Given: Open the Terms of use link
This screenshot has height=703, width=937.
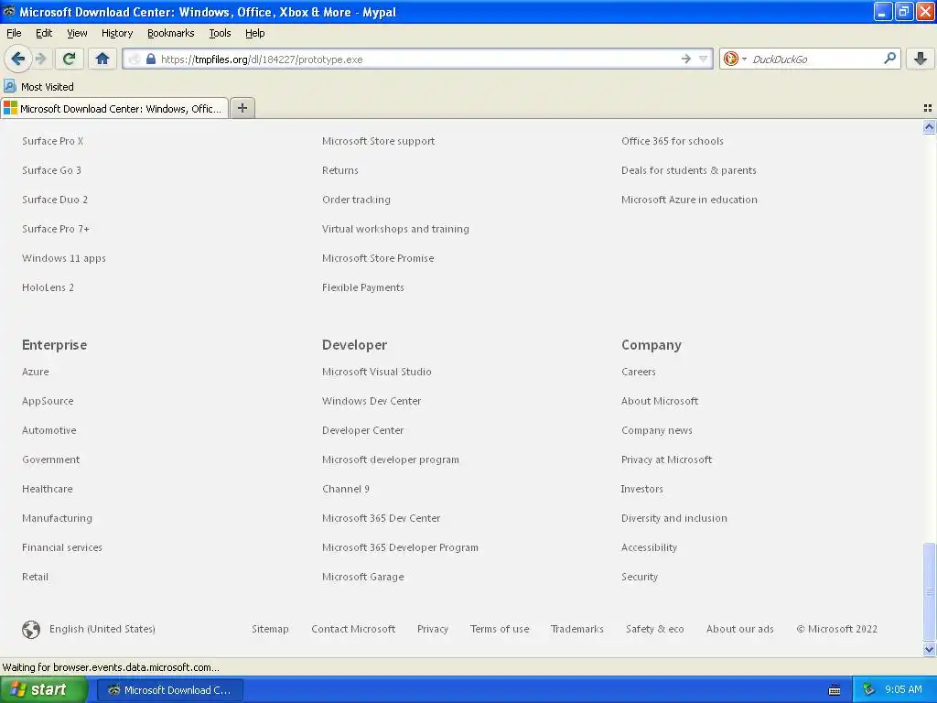Looking at the screenshot, I should coord(500,629).
